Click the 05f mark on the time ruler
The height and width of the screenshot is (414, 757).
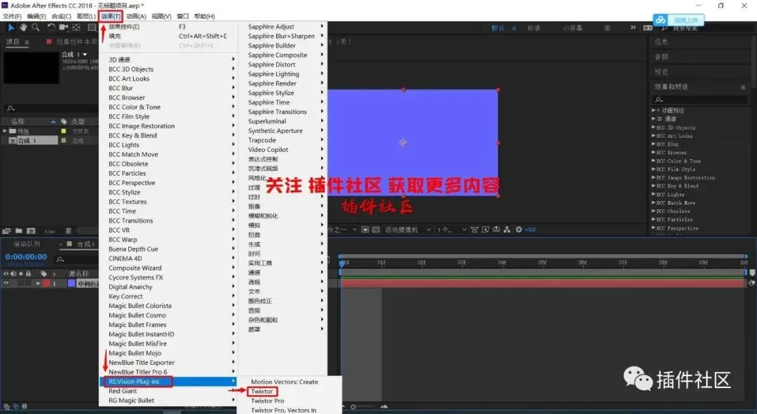tap(542, 263)
